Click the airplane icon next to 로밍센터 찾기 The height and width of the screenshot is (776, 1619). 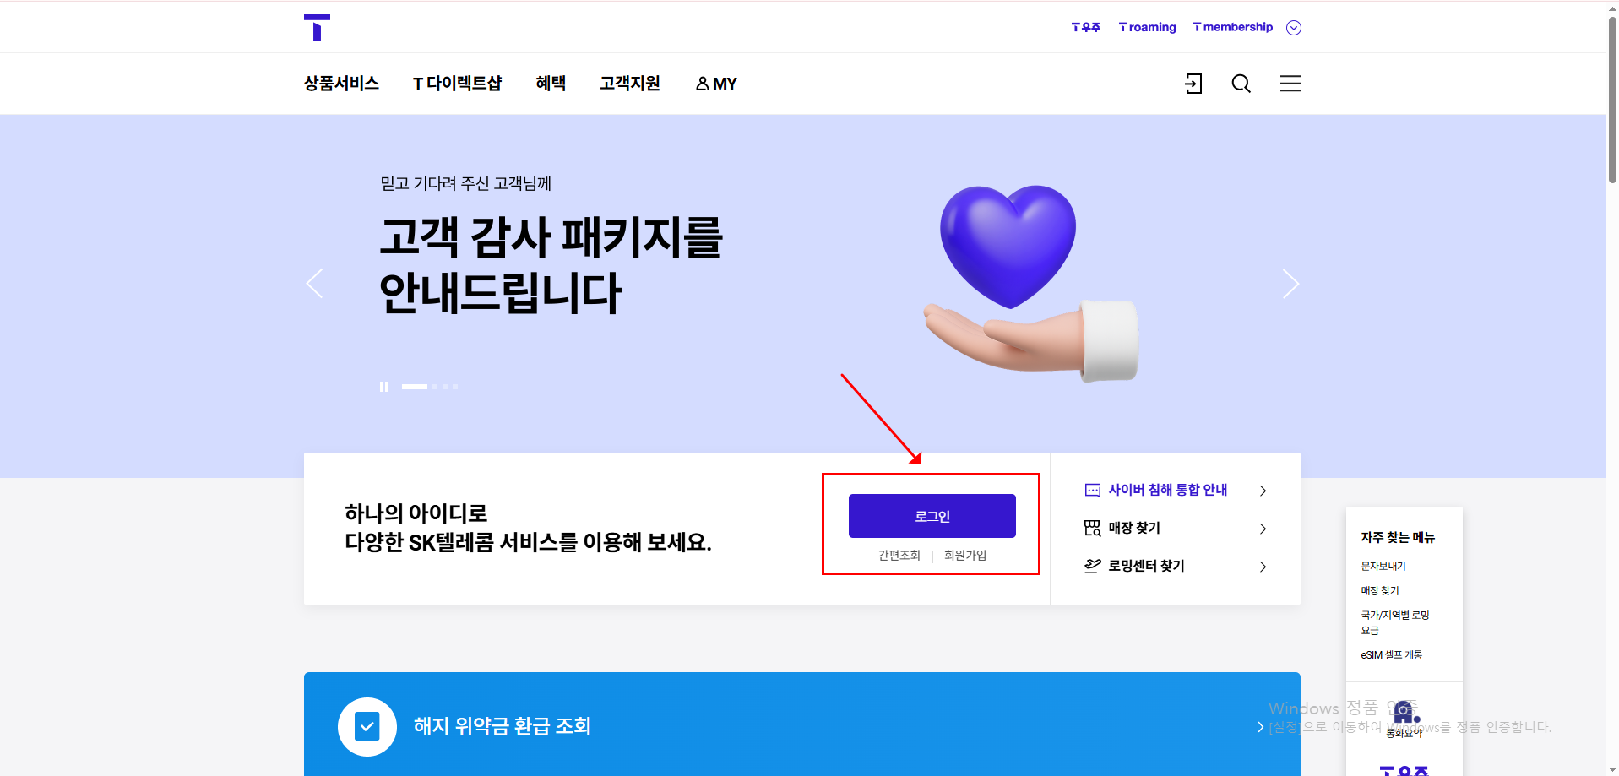coord(1093,566)
